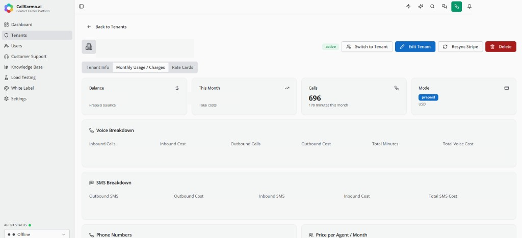Image resolution: width=522 pixels, height=238 pixels.
Task: Click the prepaid mode badge
Action: [x=428, y=97]
